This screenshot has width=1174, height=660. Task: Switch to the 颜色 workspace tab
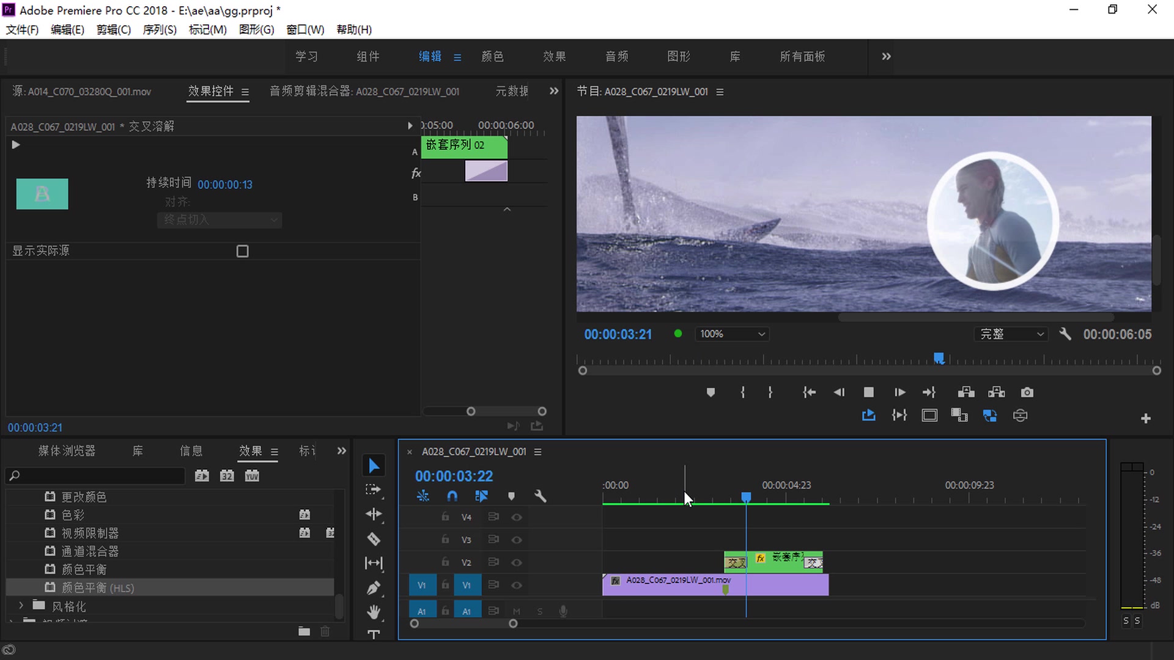coord(492,56)
